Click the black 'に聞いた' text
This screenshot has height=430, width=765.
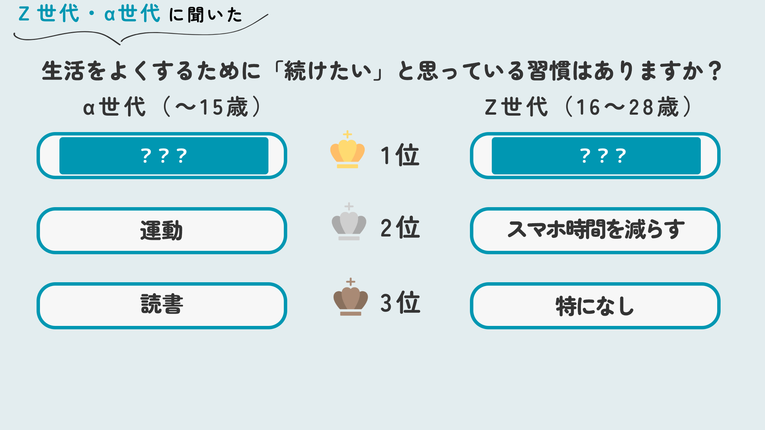point(206,15)
